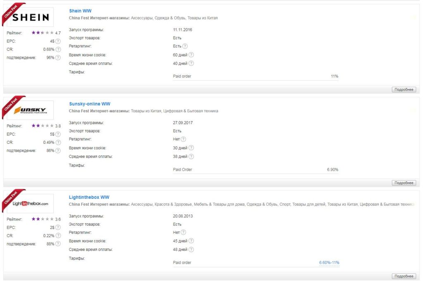
Task: Click the help icon beside Lightinthebox 45 дней
Action: [x=191, y=241]
